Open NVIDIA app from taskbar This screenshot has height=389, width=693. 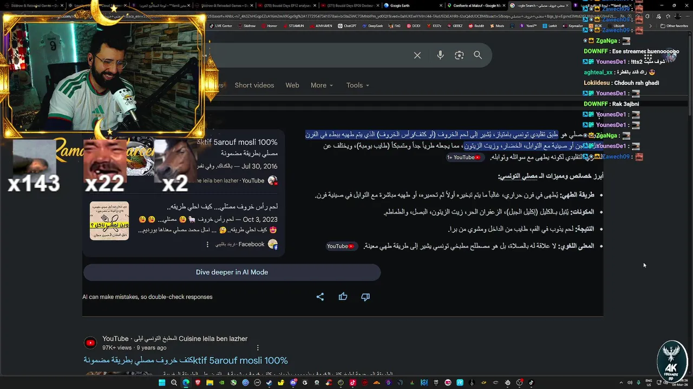[221, 383]
